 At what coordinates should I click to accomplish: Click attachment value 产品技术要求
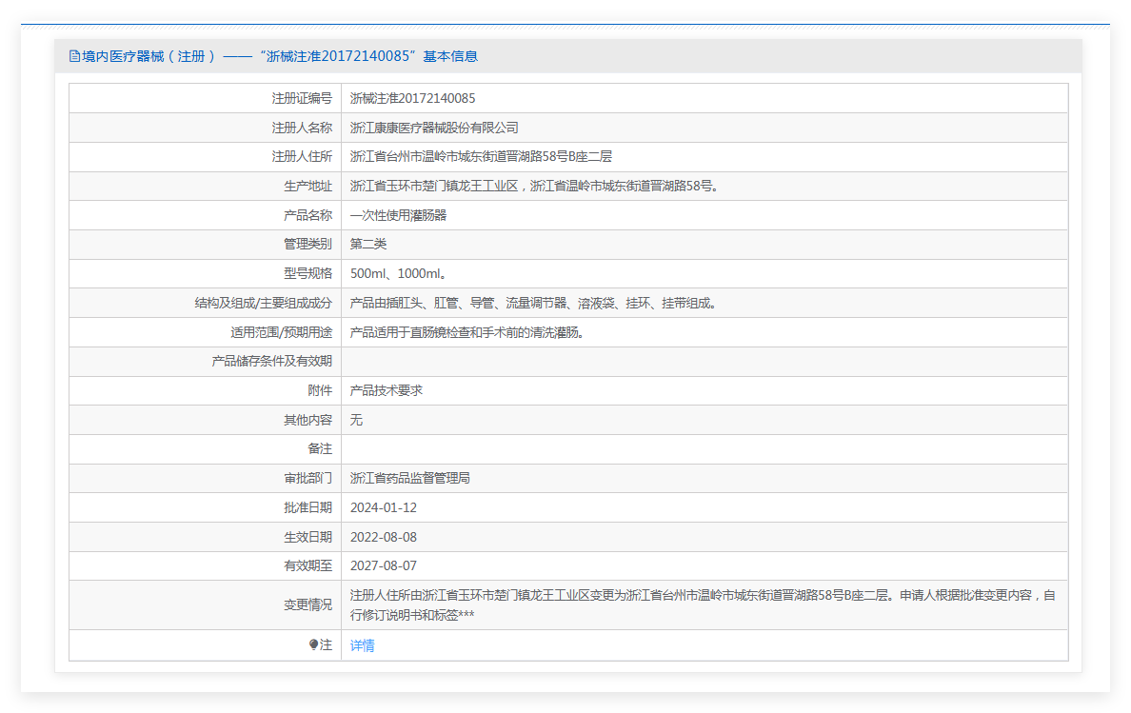(386, 390)
